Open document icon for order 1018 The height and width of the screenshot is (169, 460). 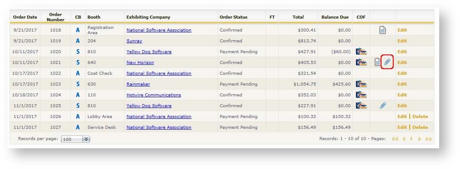pos(382,30)
